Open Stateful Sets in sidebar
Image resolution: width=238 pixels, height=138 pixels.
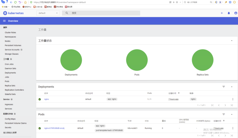point(10,94)
